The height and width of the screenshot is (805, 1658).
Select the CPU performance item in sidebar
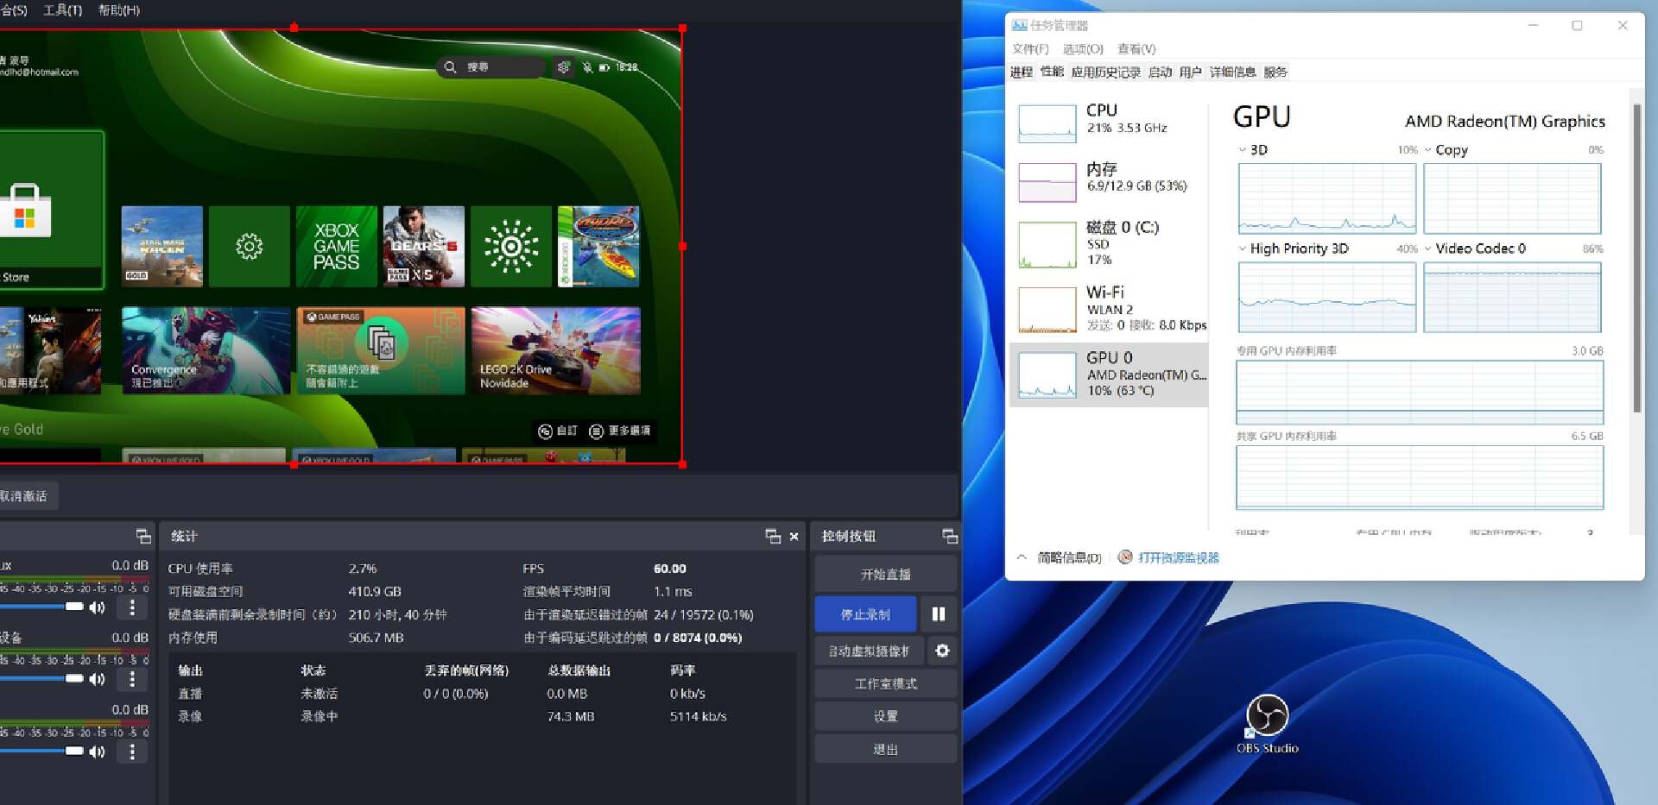pyautogui.click(x=1109, y=121)
